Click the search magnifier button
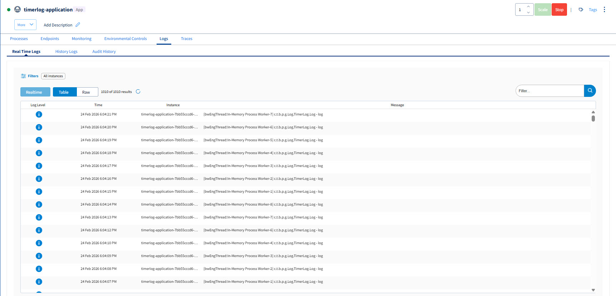Screen dimensions: 616x296 pos(590,91)
